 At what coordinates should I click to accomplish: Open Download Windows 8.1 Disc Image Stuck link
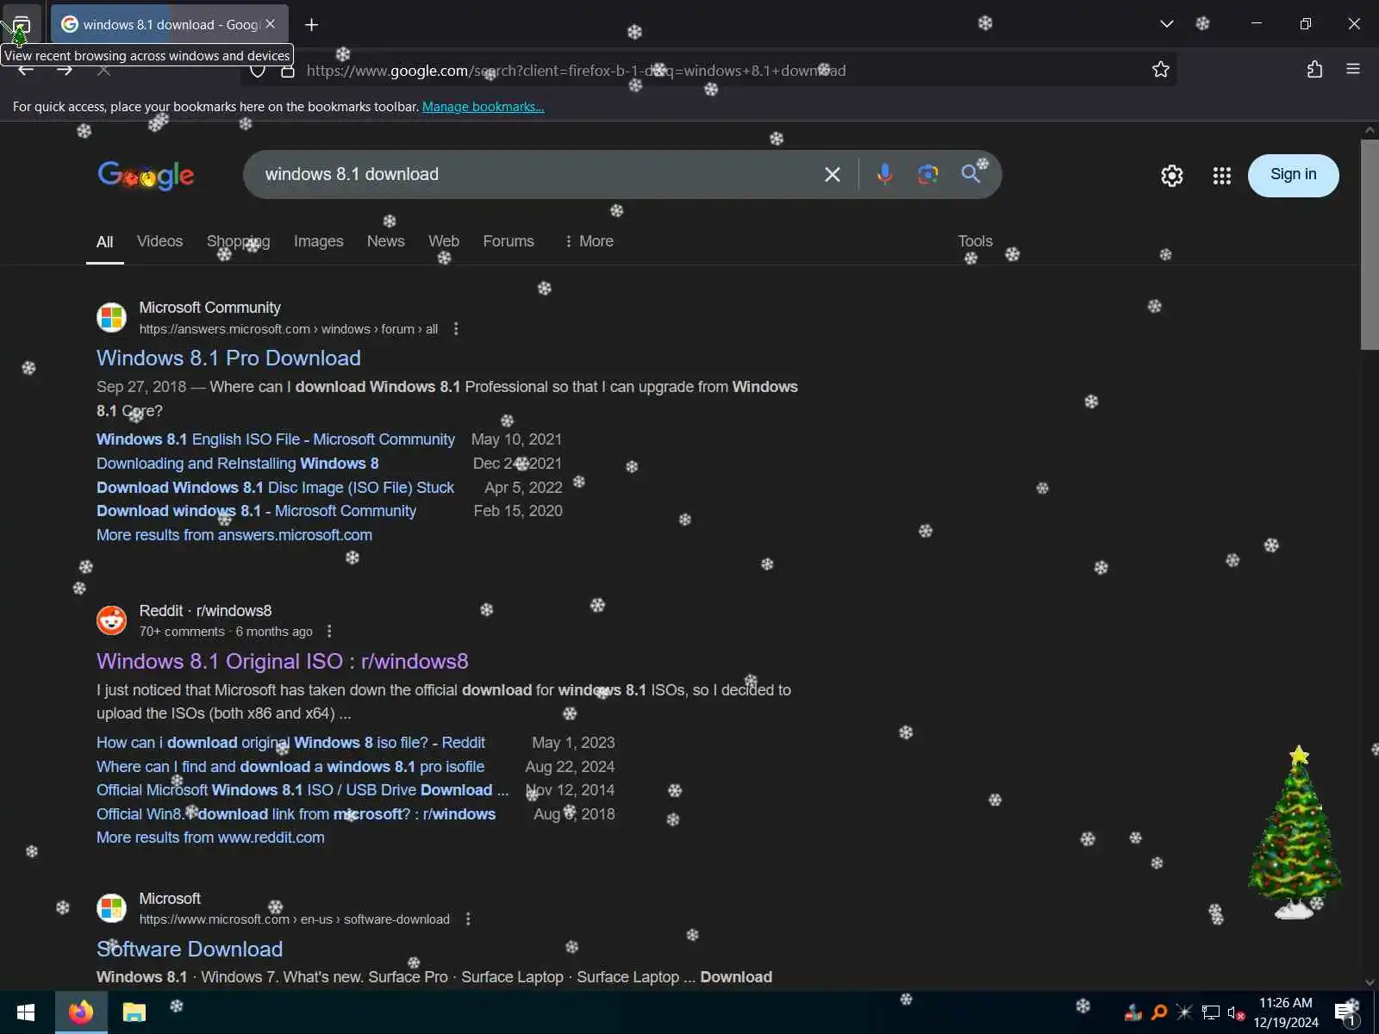[275, 488]
